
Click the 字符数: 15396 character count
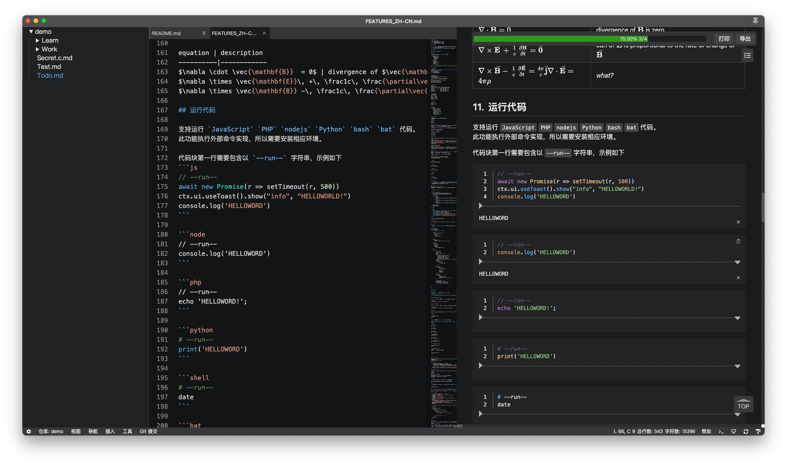coord(680,431)
